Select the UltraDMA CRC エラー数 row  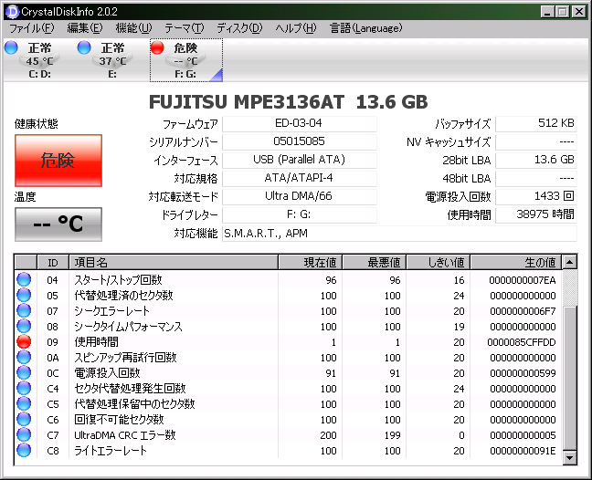click(289, 434)
